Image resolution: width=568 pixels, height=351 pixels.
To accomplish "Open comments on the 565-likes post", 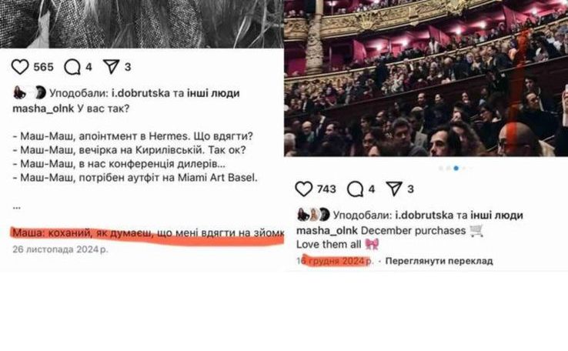I will pos(72,67).
